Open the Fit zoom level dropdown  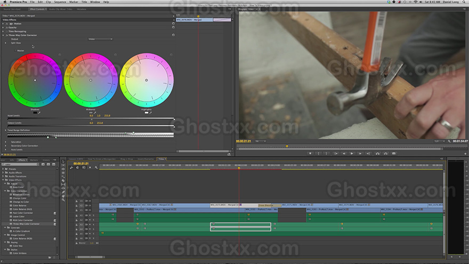click(260, 141)
